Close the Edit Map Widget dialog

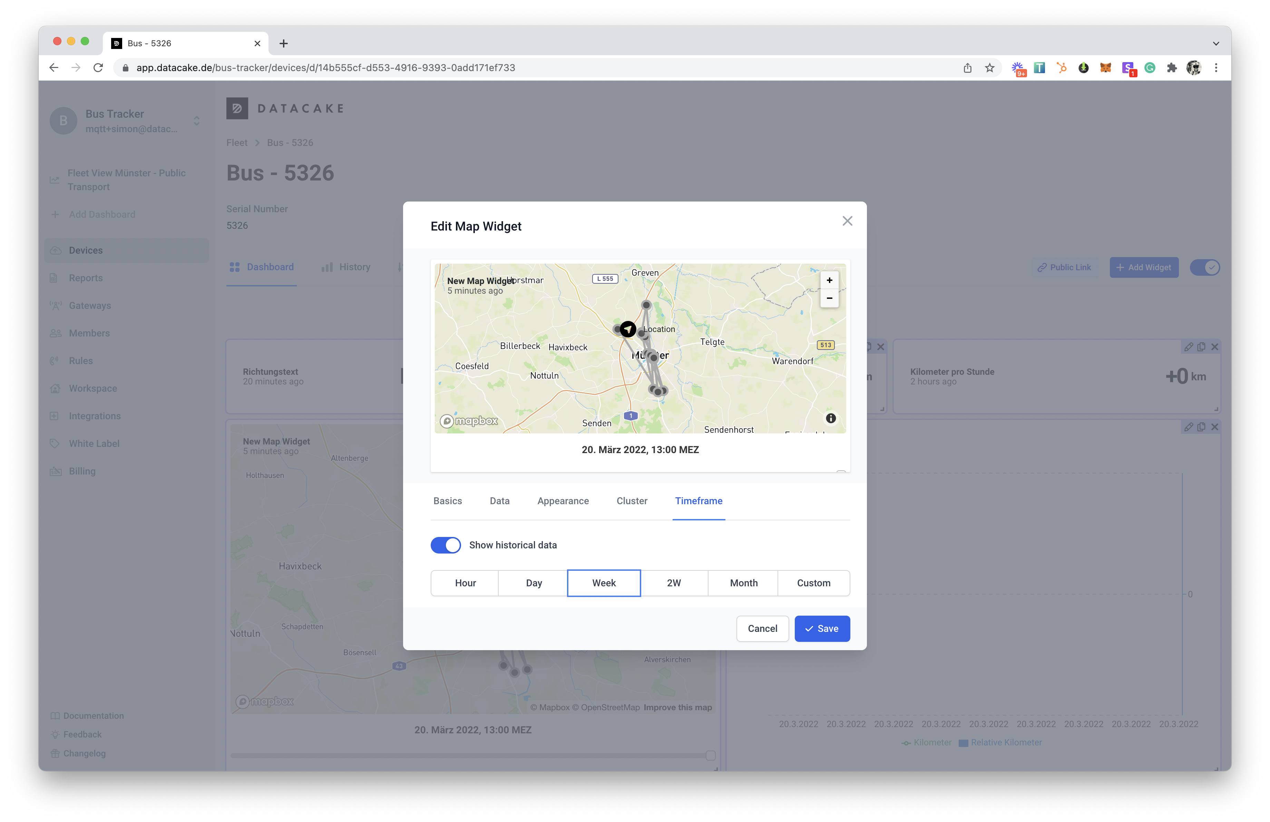pyautogui.click(x=847, y=221)
